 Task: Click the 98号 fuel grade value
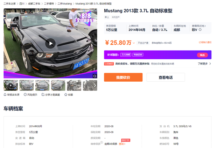[x=176, y=144]
